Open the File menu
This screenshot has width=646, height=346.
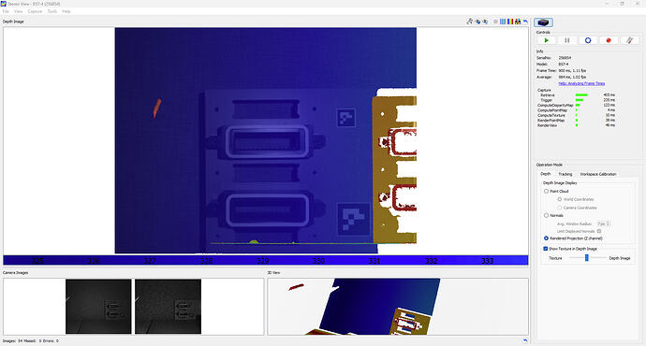click(x=6, y=11)
